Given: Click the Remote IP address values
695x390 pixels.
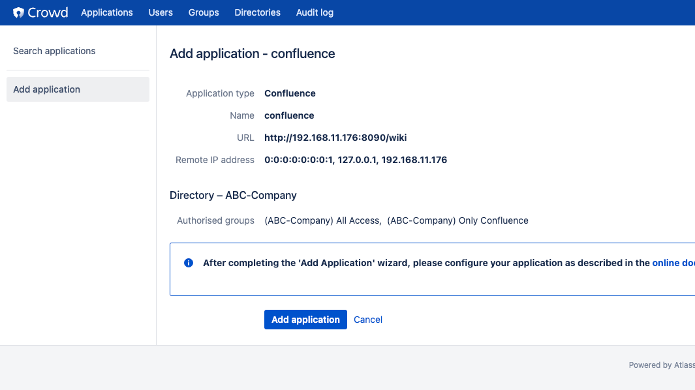Looking at the screenshot, I should (x=356, y=160).
